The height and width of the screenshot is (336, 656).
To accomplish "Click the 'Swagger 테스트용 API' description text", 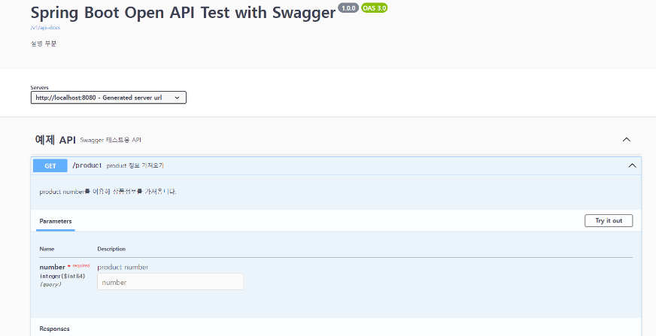I will click(111, 140).
